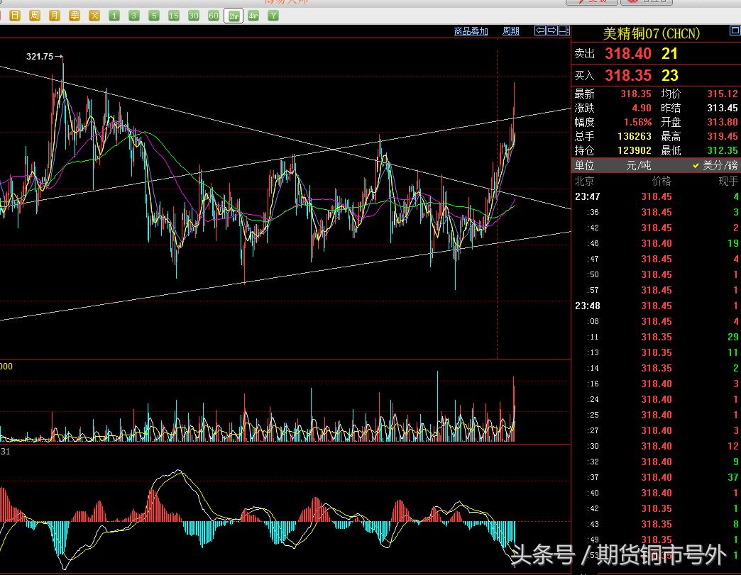This screenshot has height=575, width=741.
Task: Click the 最低 value 312.35
Action: 722,150
